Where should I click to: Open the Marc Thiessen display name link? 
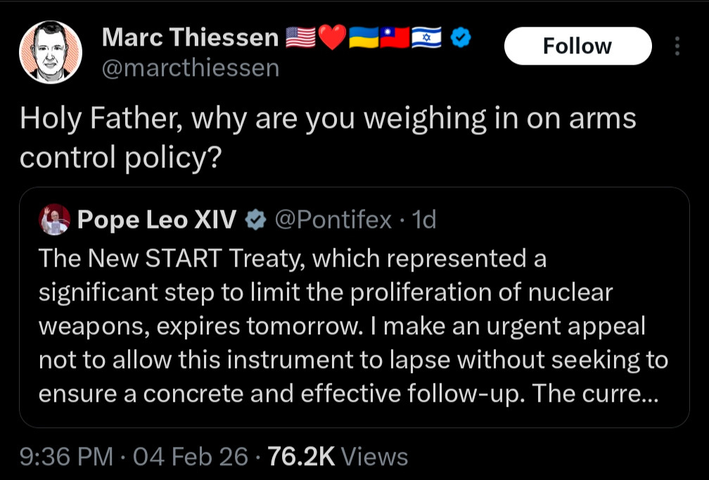pyautogui.click(x=190, y=38)
